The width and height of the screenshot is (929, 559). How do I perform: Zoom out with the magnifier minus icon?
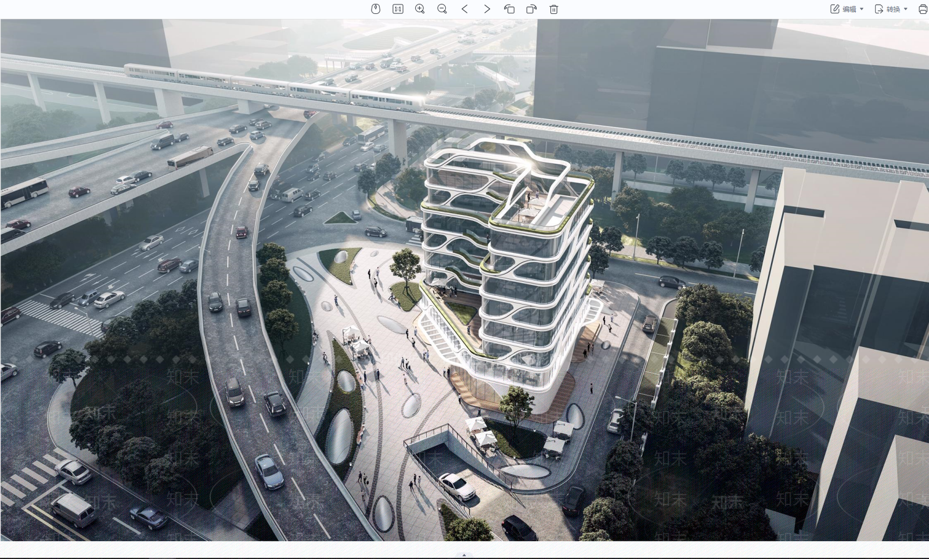[x=442, y=9]
